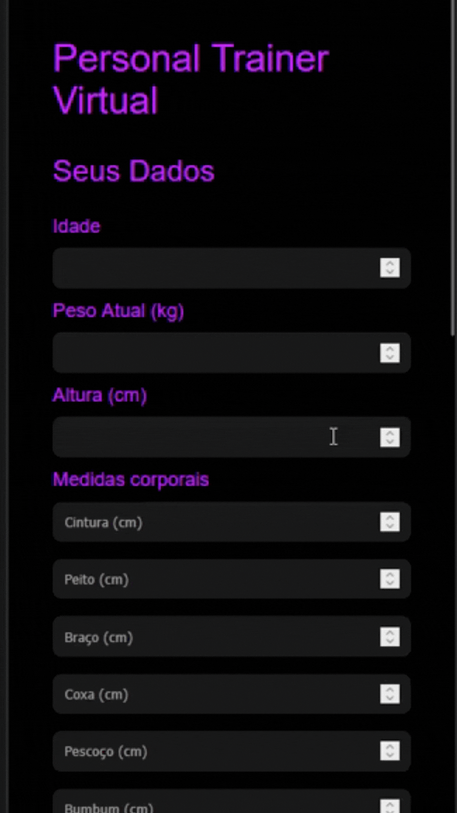Click the Cintura field spinner arrows
The image size is (457, 813).
click(x=390, y=522)
